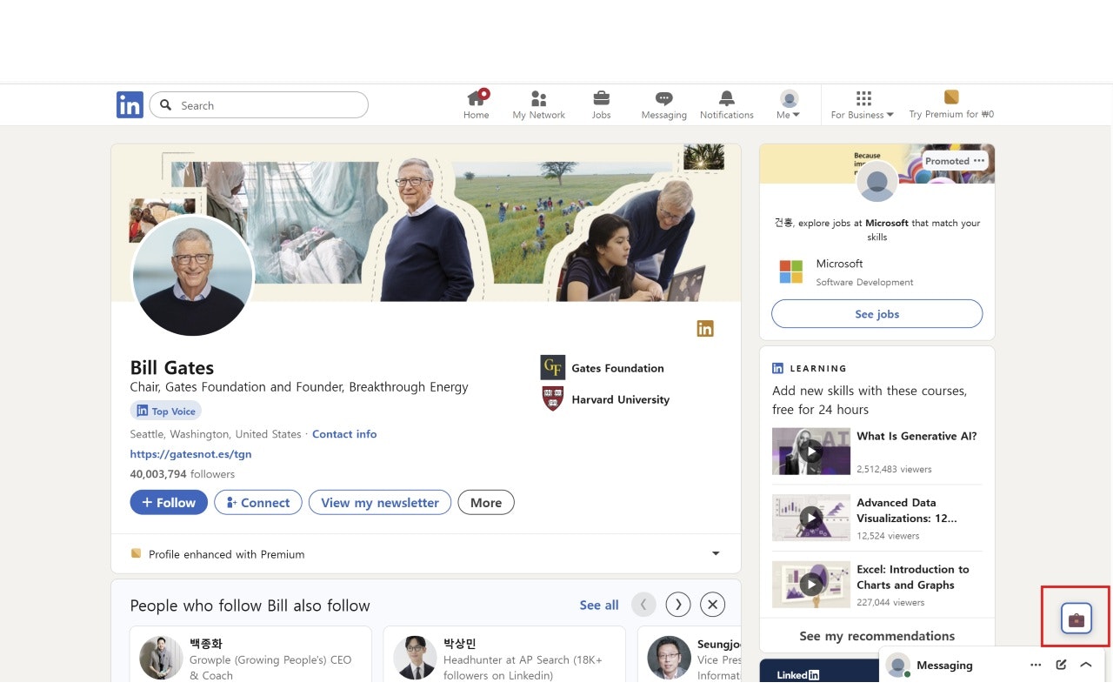Click the highlighted briefcase icon near Messaging
The width and height of the screenshot is (1113, 696).
pyautogui.click(x=1076, y=617)
